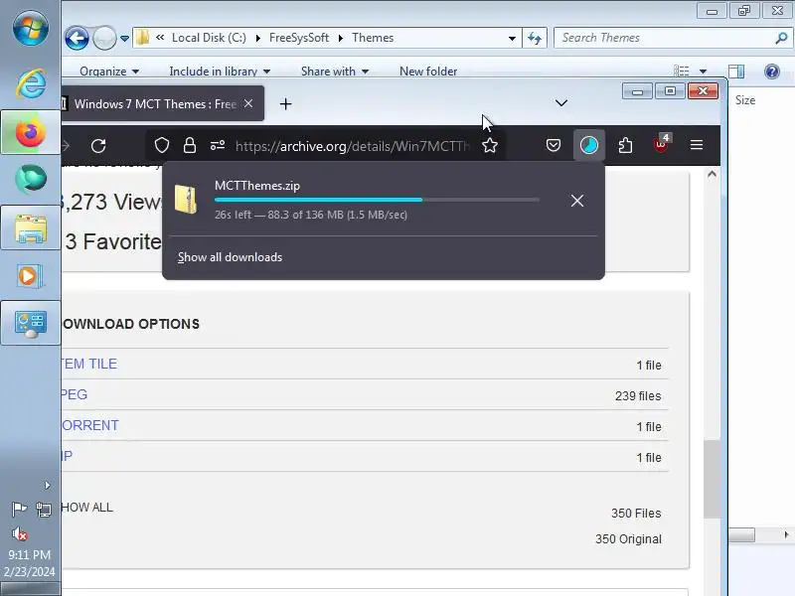This screenshot has height=596, width=795.
Task: Bookmark this page with star icon
Action: point(490,145)
